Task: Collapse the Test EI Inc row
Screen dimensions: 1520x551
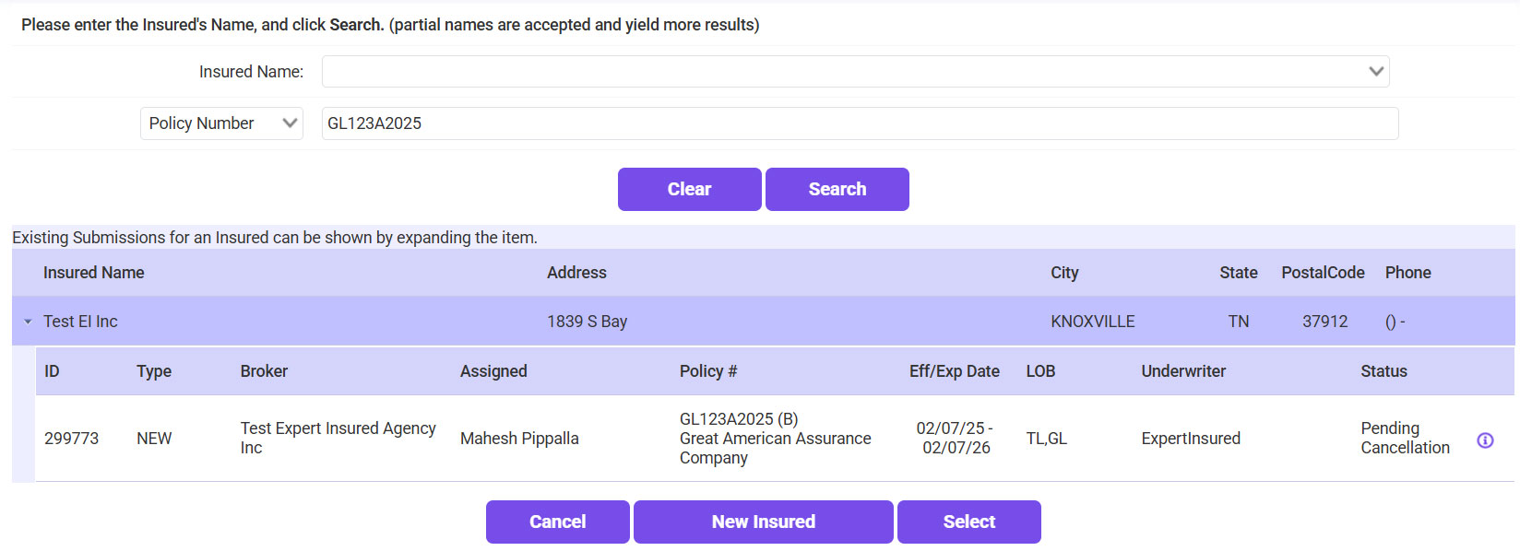Action: (28, 322)
